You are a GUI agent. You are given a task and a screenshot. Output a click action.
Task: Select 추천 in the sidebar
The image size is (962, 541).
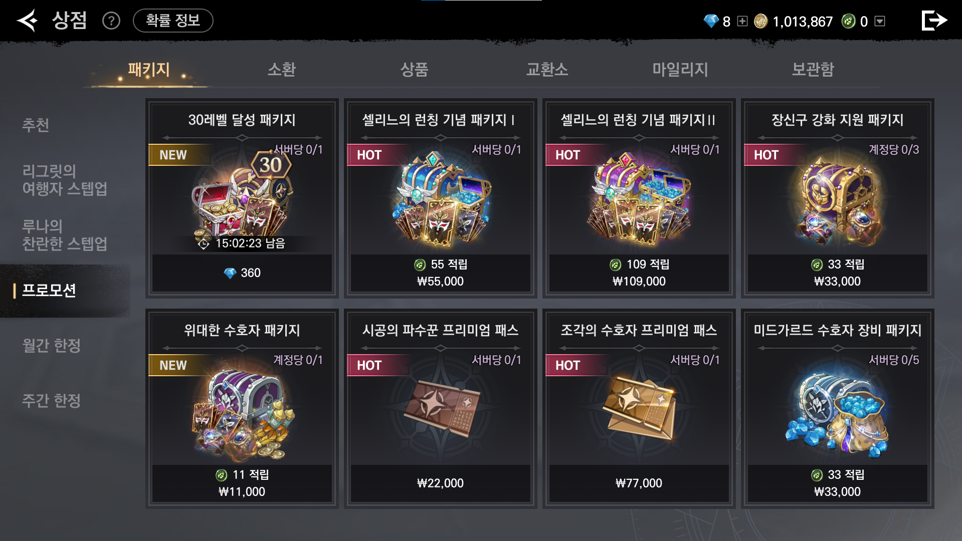tap(36, 125)
